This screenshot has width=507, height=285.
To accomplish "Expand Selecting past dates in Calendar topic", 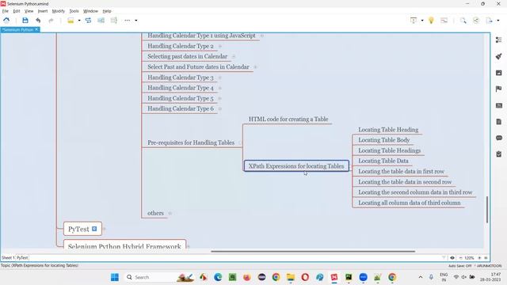I will click(234, 56).
